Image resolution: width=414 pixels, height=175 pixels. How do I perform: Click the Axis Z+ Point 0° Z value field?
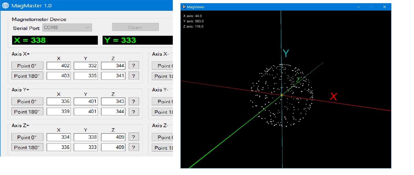pos(113,137)
